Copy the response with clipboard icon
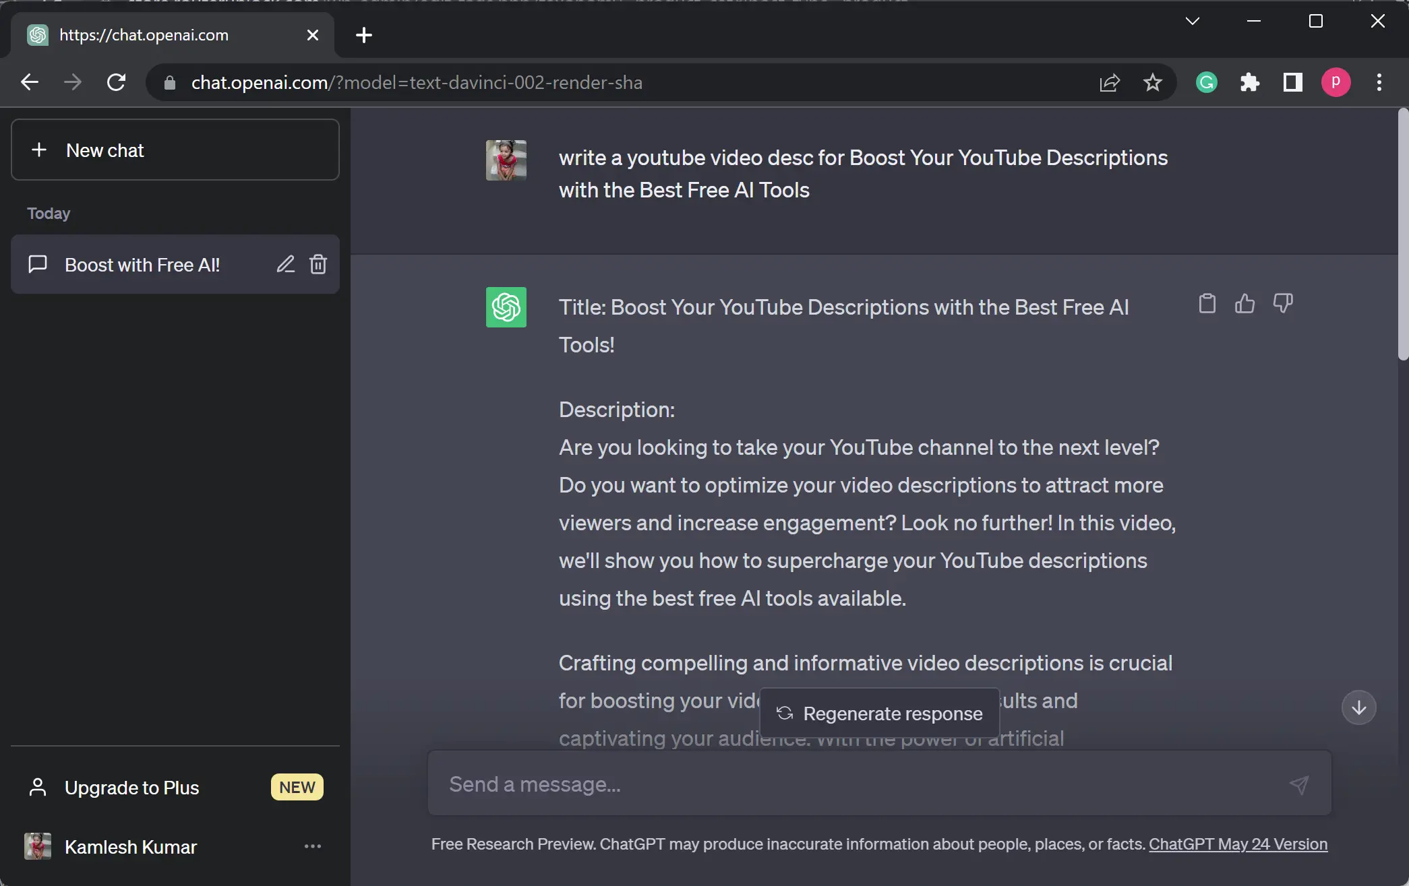This screenshot has height=886, width=1409. (1207, 304)
